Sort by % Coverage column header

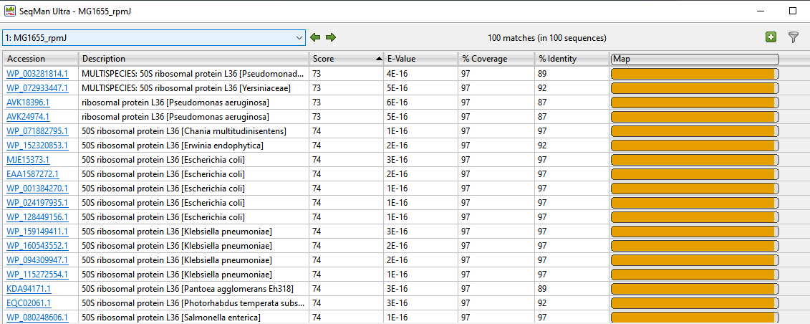tap(496, 59)
